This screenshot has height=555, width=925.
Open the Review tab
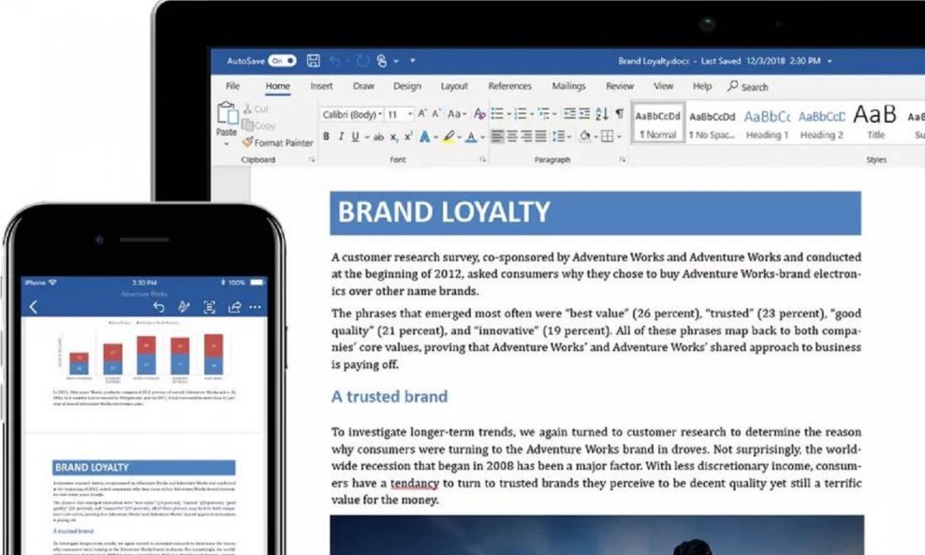coord(620,86)
